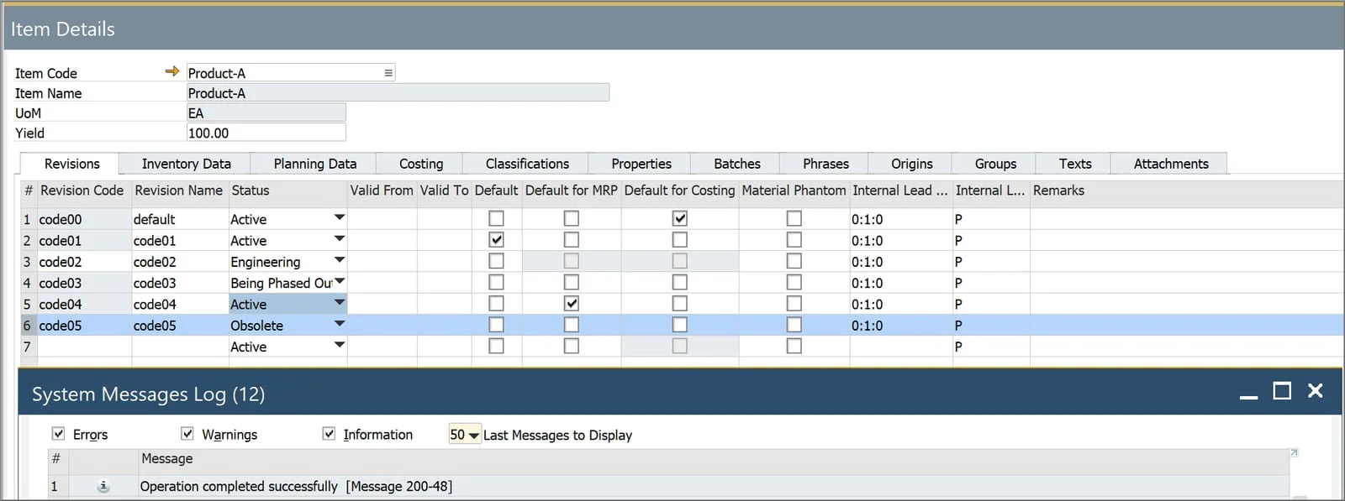This screenshot has height=501, width=1345.
Task: Click the information icon on message row 1
Action: pyautogui.click(x=103, y=486)
